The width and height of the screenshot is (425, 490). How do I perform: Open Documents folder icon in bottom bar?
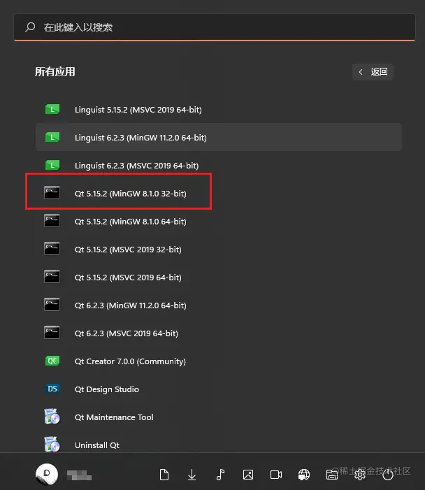[164, 475]
